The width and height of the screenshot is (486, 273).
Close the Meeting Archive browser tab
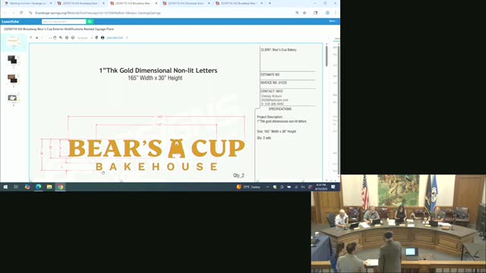point(51,3)
